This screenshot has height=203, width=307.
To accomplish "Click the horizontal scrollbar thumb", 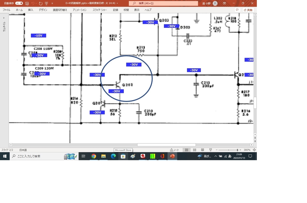I will pos(166,145).
